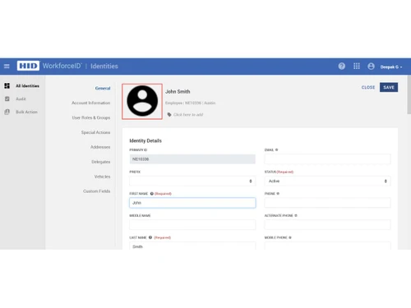Go to Account Information section
The width and height of the screenshot is (411, 308).
point(91,103)
